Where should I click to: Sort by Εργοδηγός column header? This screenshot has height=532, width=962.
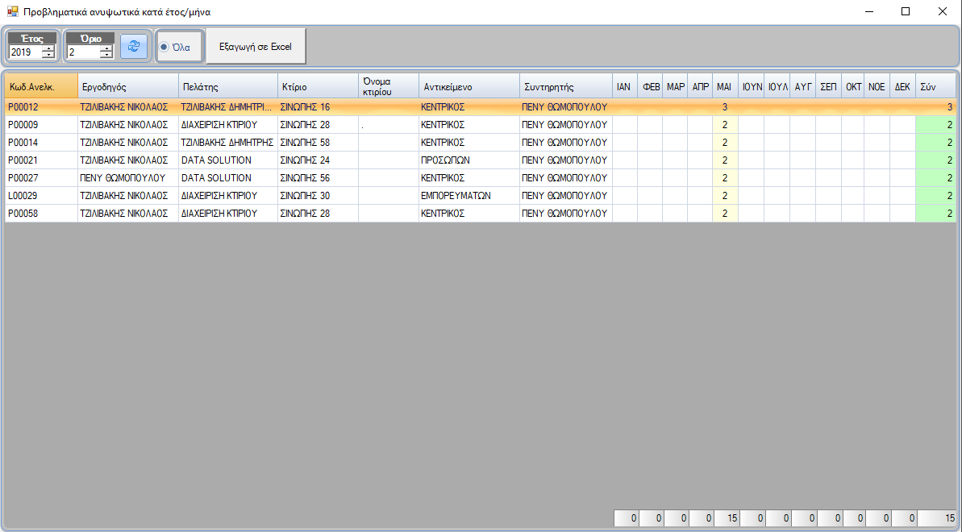tap(127, 86)
